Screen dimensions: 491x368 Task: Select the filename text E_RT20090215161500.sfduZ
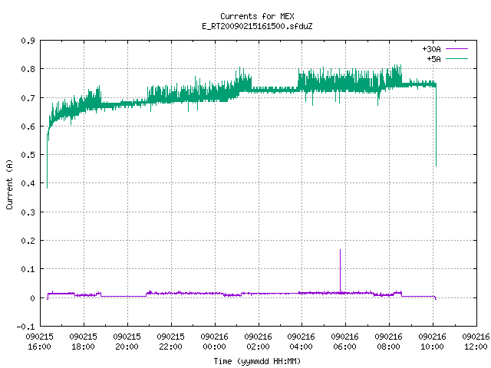click(x=257, y=26)
